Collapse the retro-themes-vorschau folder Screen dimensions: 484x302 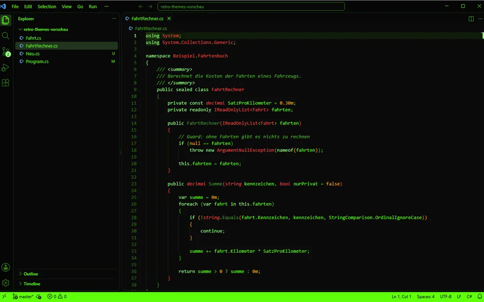coord(67,29)
